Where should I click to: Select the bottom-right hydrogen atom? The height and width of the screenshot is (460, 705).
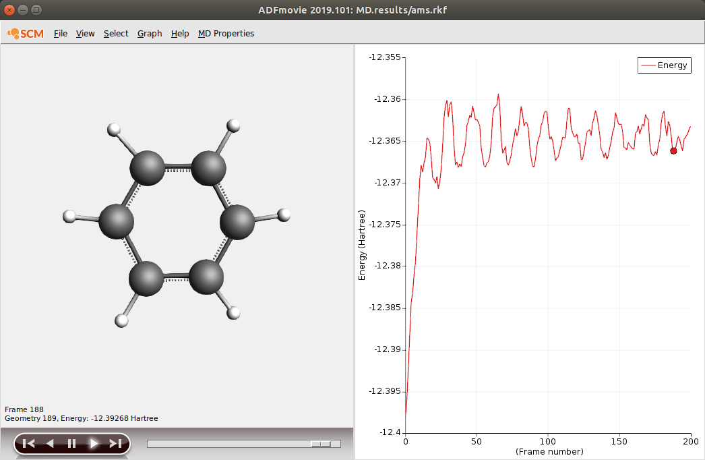click(x=233, y=313)
